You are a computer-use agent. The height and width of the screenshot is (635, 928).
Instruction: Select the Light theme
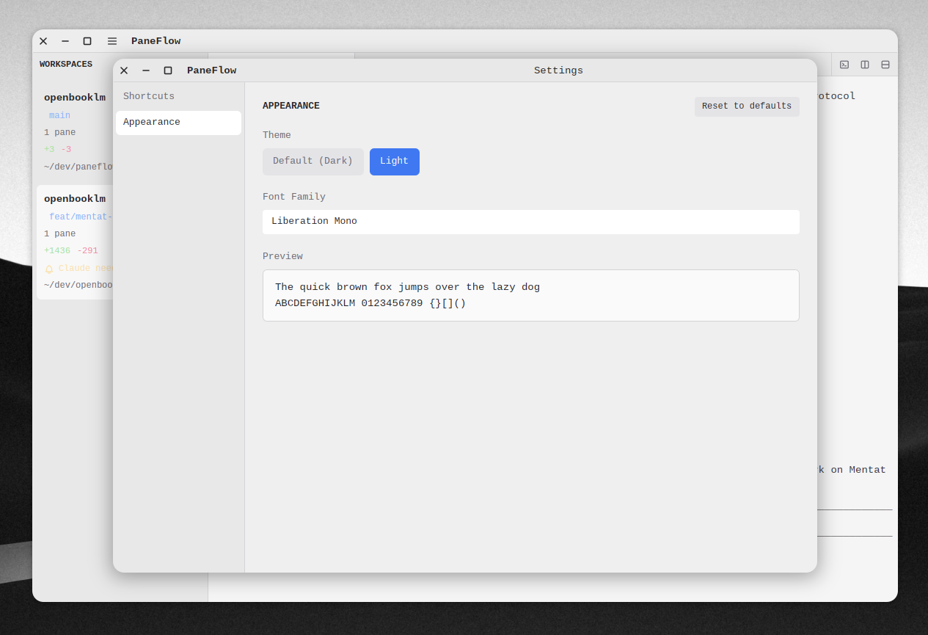coord(394,162)
